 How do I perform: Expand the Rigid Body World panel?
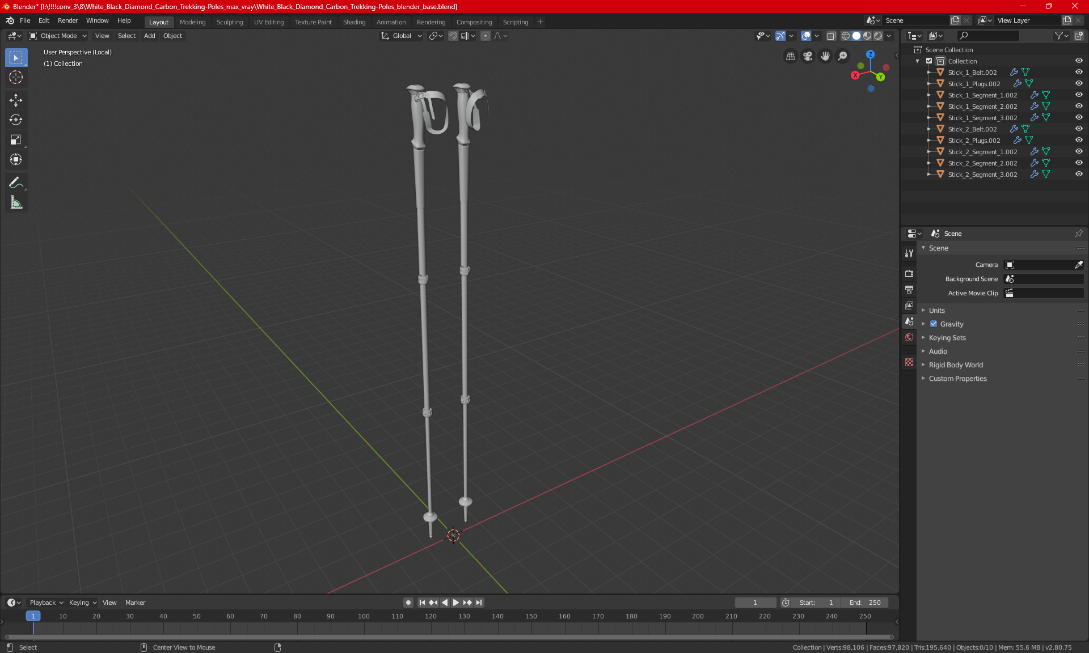click(955, 365)
